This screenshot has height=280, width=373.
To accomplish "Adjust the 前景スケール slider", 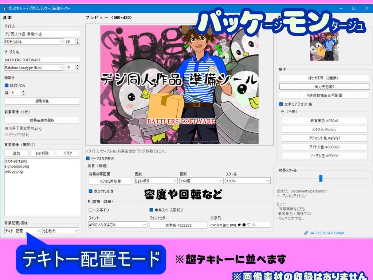I will point(320,178).
